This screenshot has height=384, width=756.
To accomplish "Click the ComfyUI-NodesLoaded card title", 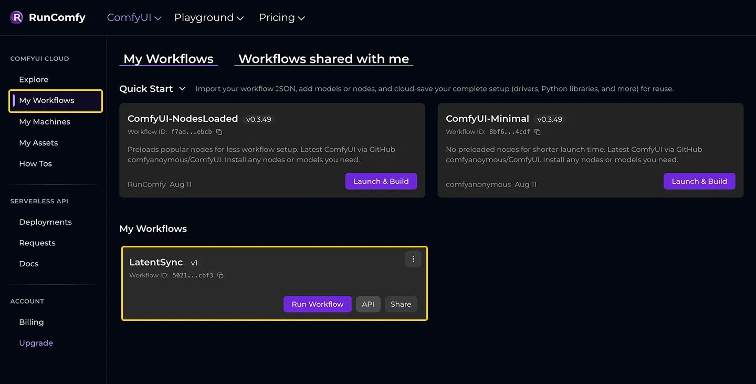I will [183, 119].
